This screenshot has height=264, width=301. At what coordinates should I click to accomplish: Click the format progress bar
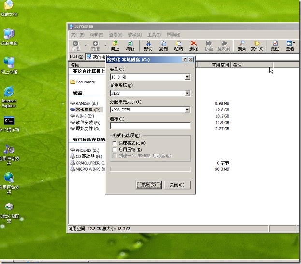[150, 169]
